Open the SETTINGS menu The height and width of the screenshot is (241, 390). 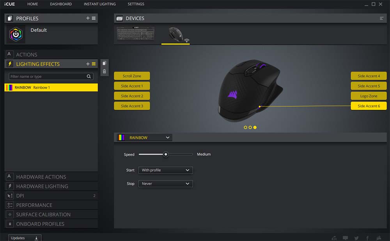[136, 4]
